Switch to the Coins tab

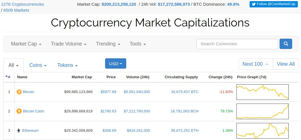[38, 65]
